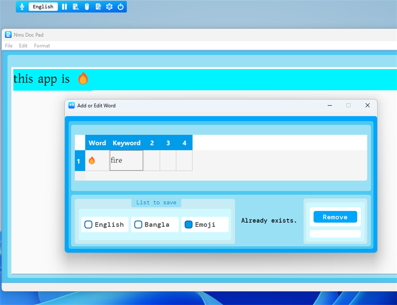
Task: Click the Keyword field containing fire
Action: click(x=126, y=160)
